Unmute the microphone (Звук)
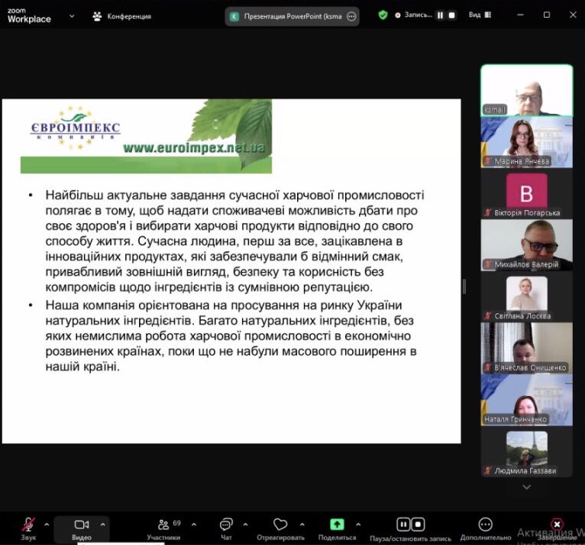 28,525
